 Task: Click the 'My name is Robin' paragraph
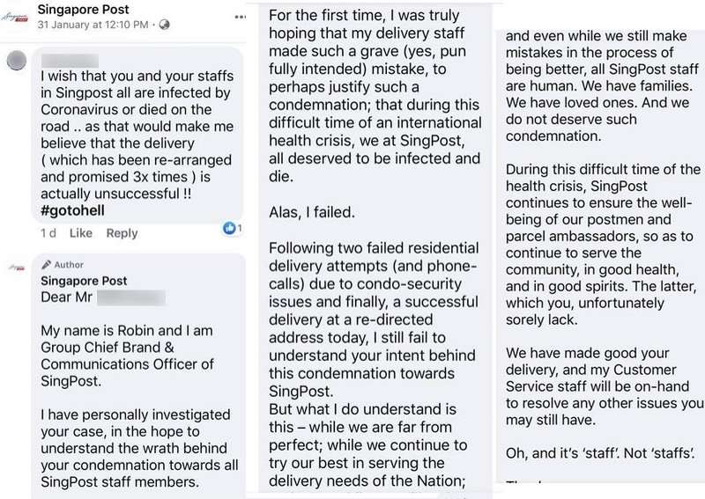click(127, 356)
